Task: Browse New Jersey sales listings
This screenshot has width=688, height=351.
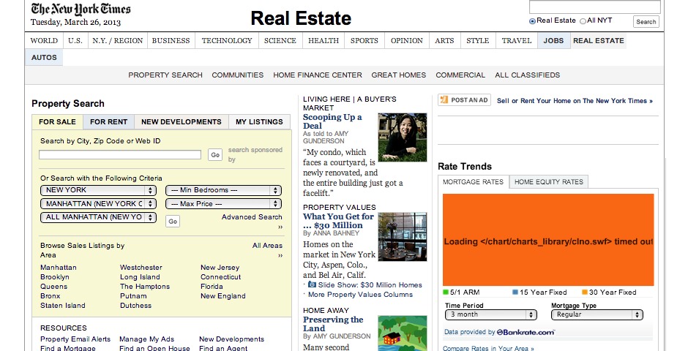Action: coord(220,268)
